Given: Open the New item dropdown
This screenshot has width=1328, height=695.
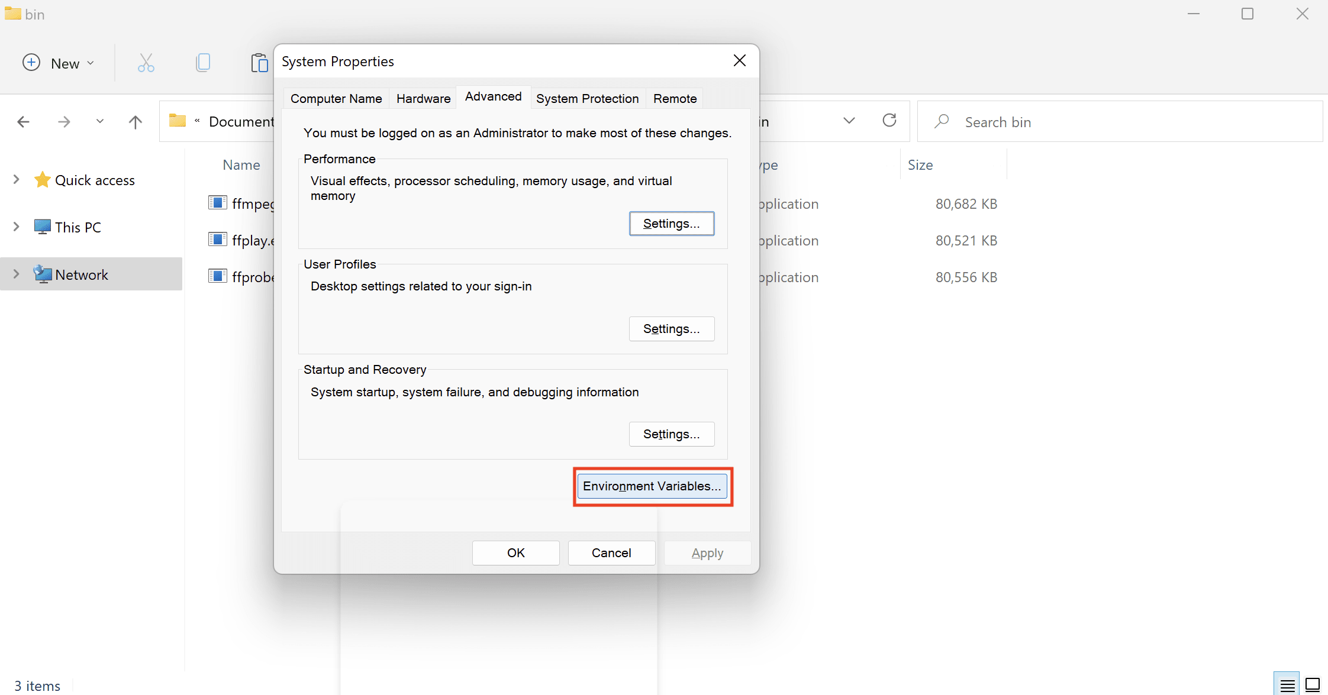Looking at the screenshot, I should point(58,63).
